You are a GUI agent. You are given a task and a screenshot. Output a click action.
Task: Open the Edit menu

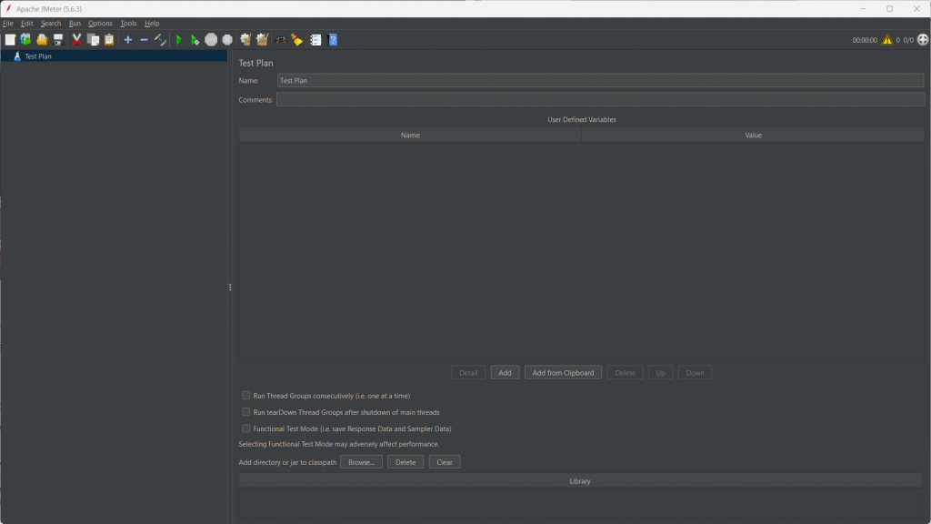click(26, 23)
